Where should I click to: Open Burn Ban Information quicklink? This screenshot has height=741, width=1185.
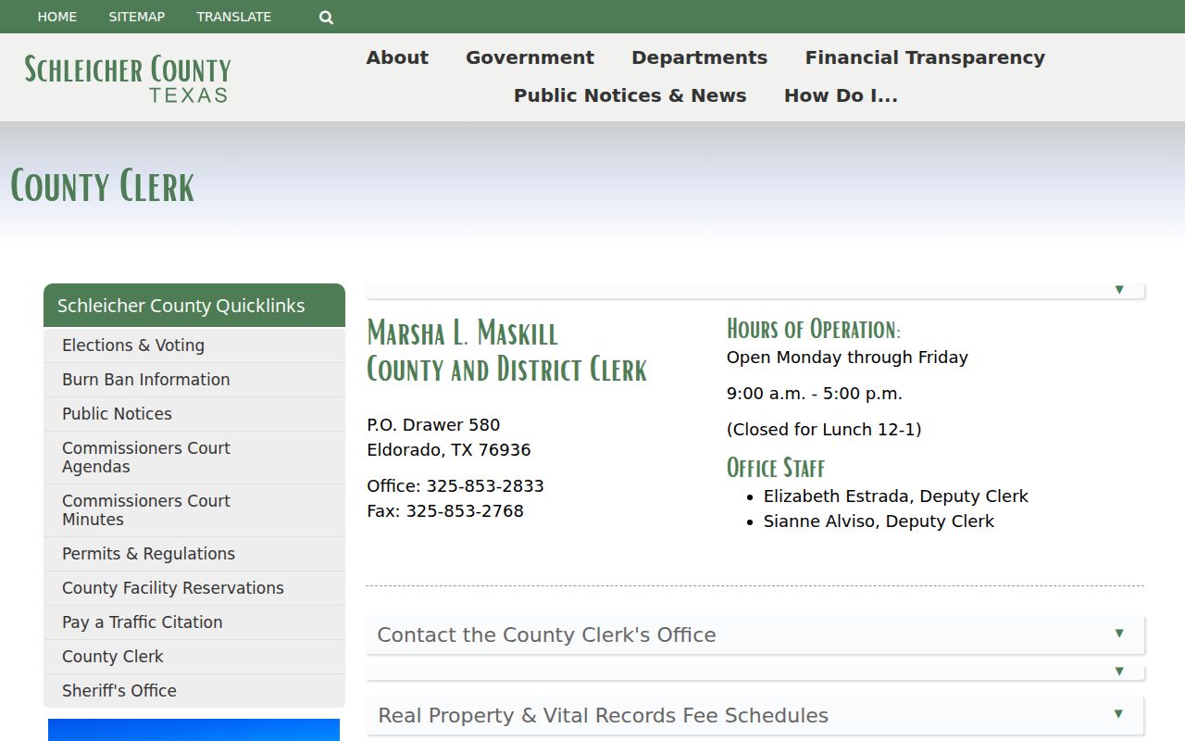coord(194,380)
